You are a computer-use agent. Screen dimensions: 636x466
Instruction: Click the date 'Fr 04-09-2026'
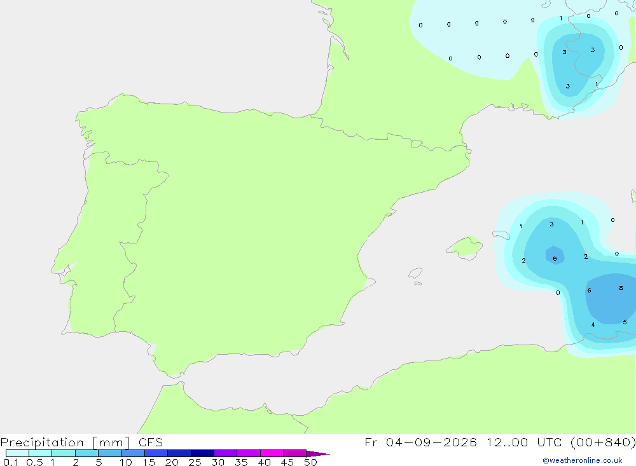coord(420,442)
